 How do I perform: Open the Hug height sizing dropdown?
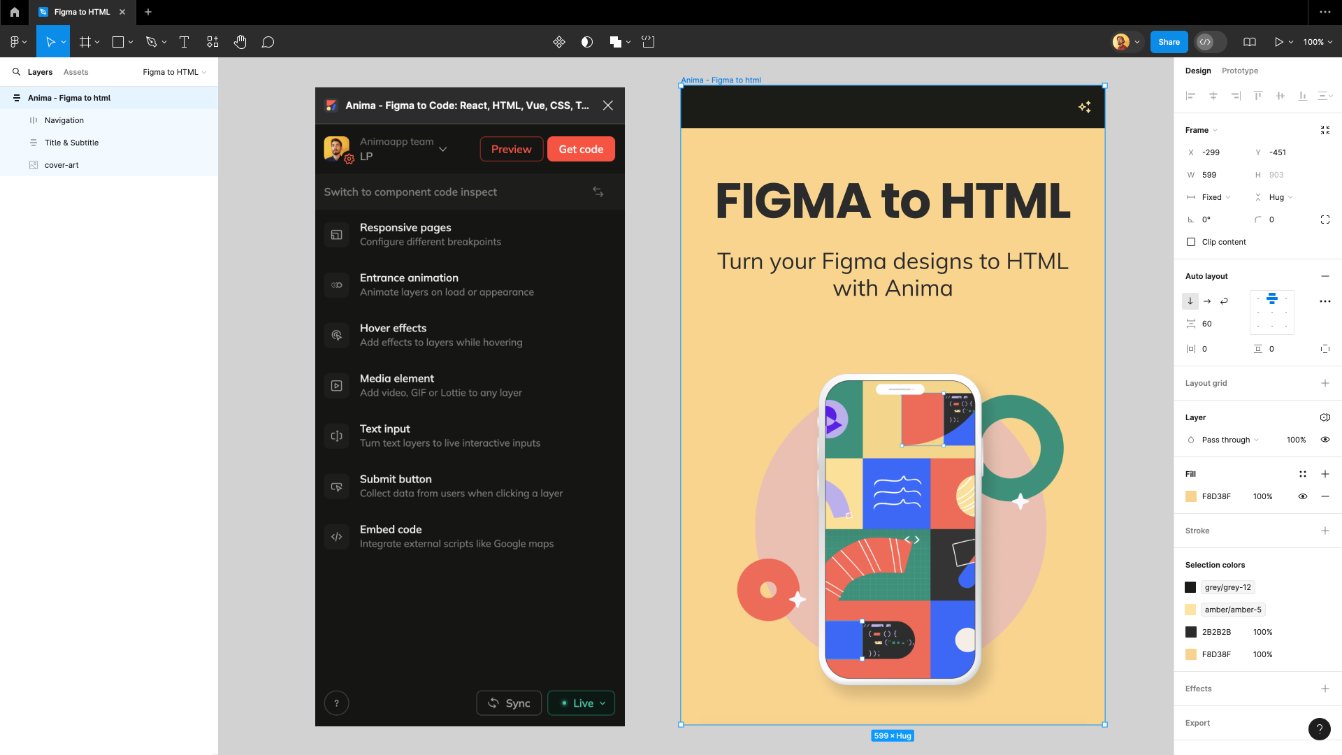[x=1280, y=197]
